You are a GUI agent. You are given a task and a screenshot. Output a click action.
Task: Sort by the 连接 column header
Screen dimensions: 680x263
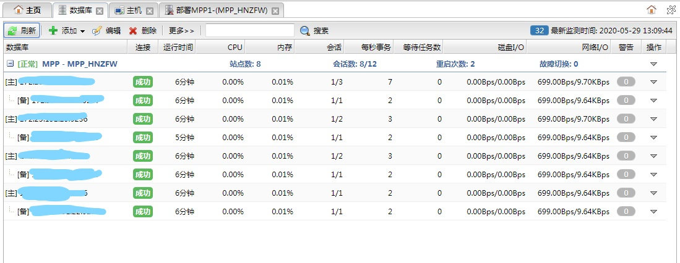click(x=143, y=47)
